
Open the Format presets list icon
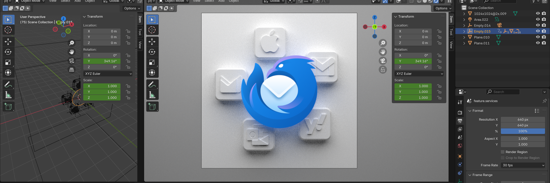(x=537, y=111)
